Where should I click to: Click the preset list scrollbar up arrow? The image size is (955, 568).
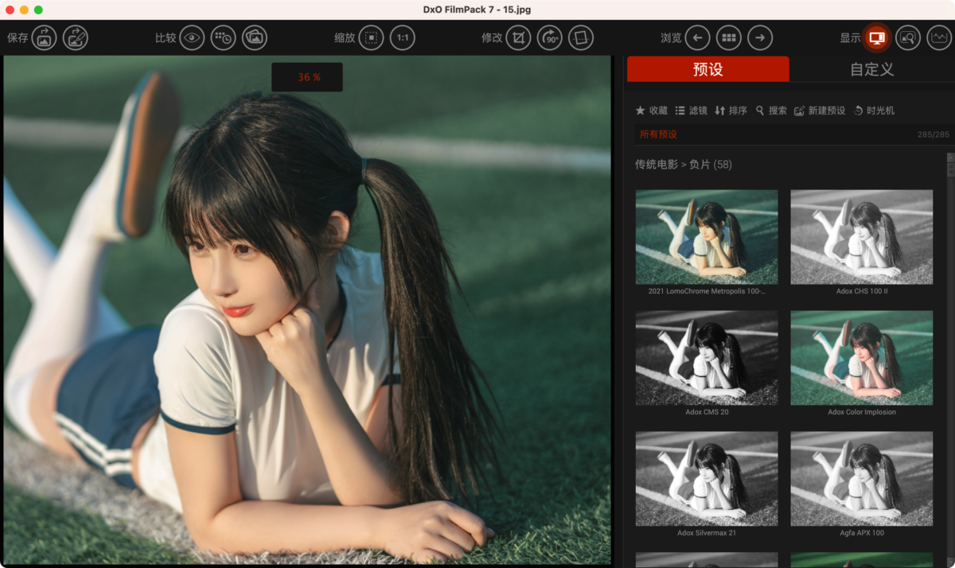point(950,158)
